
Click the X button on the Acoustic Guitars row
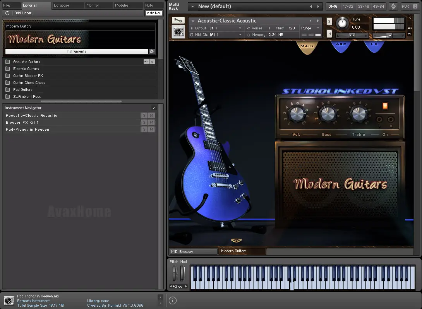pos(152,61)
